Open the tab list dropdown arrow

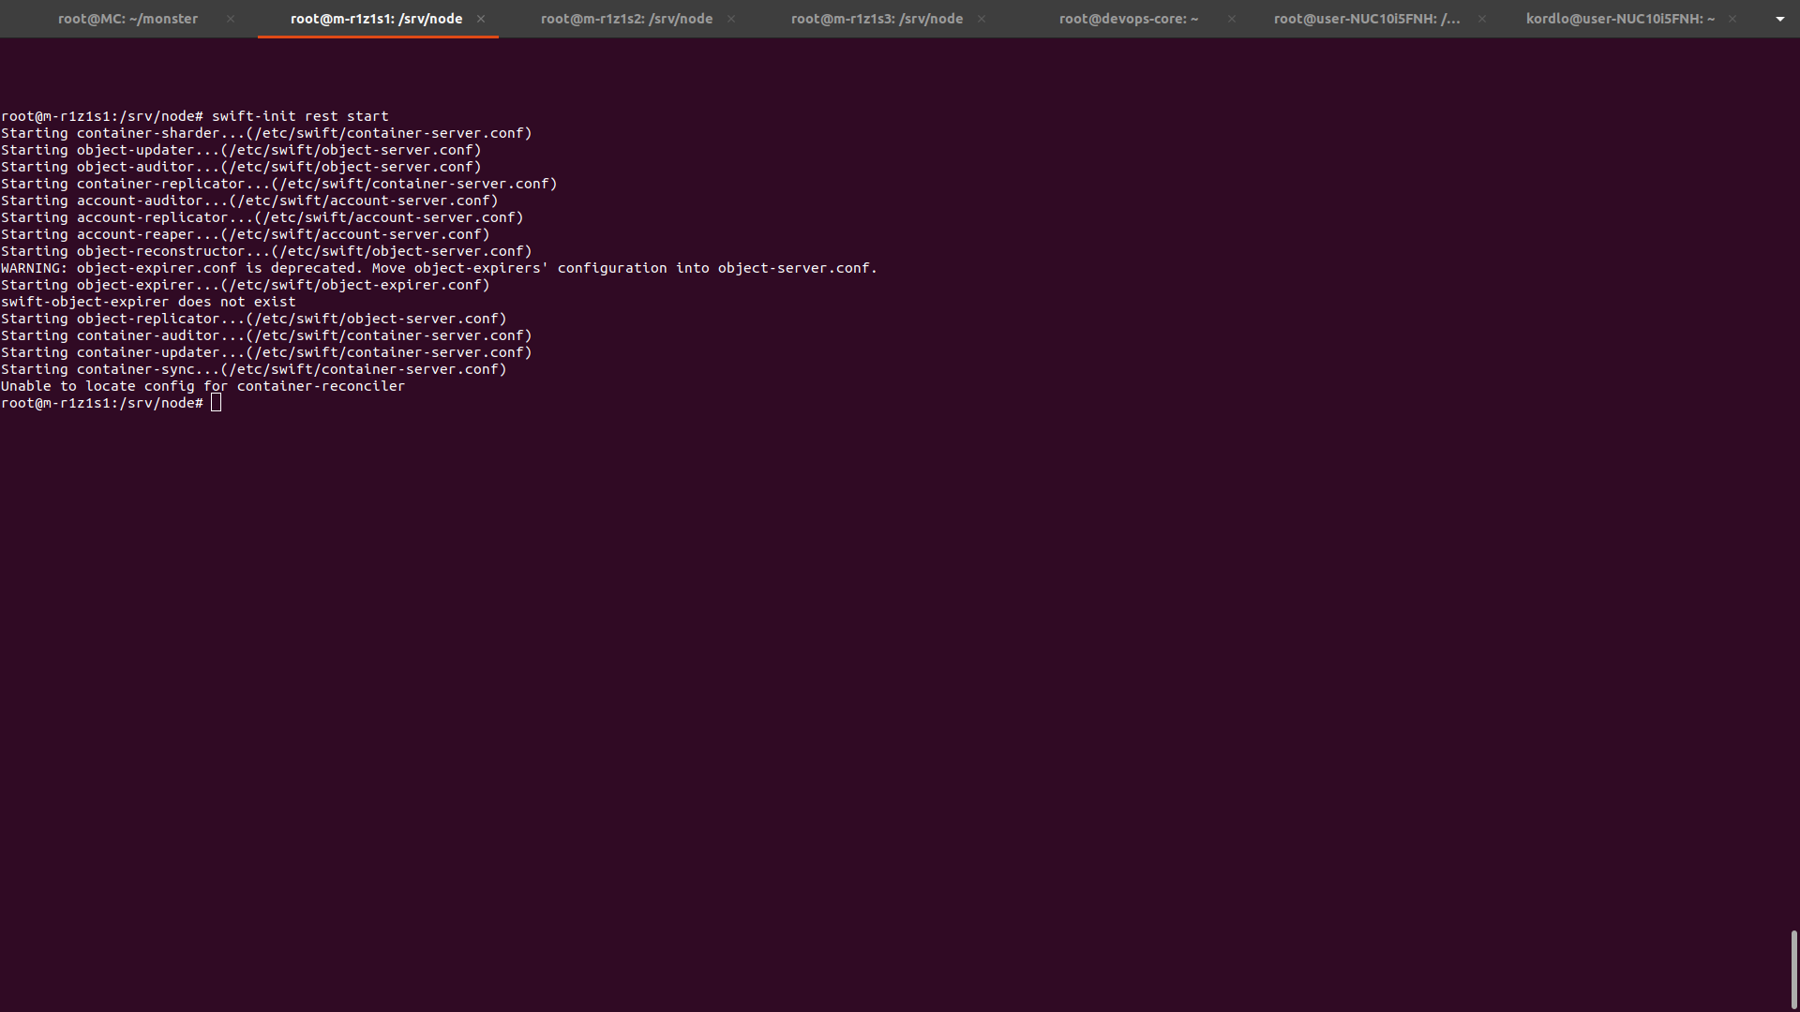tap(1779, 19)
